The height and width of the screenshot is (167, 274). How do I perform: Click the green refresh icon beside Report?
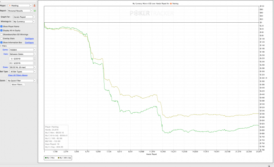[x=34, y=11]
